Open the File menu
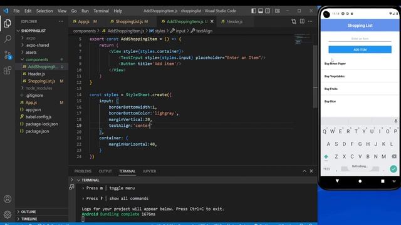This screenshot has height=225, width=401. tap(16, 11)
